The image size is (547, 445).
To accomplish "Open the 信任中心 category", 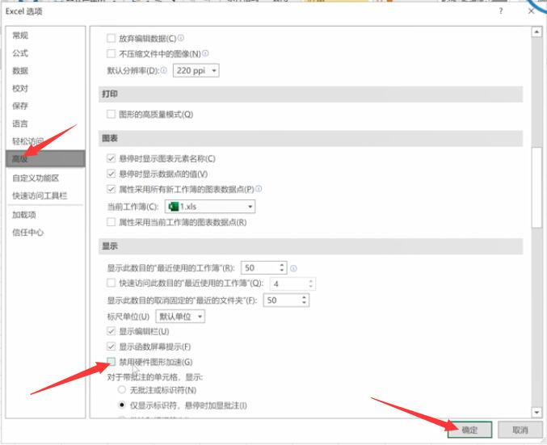I will (x=28, y=233).
